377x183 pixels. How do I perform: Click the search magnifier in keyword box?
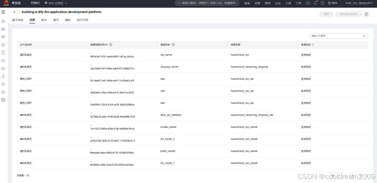click(364, 36)
